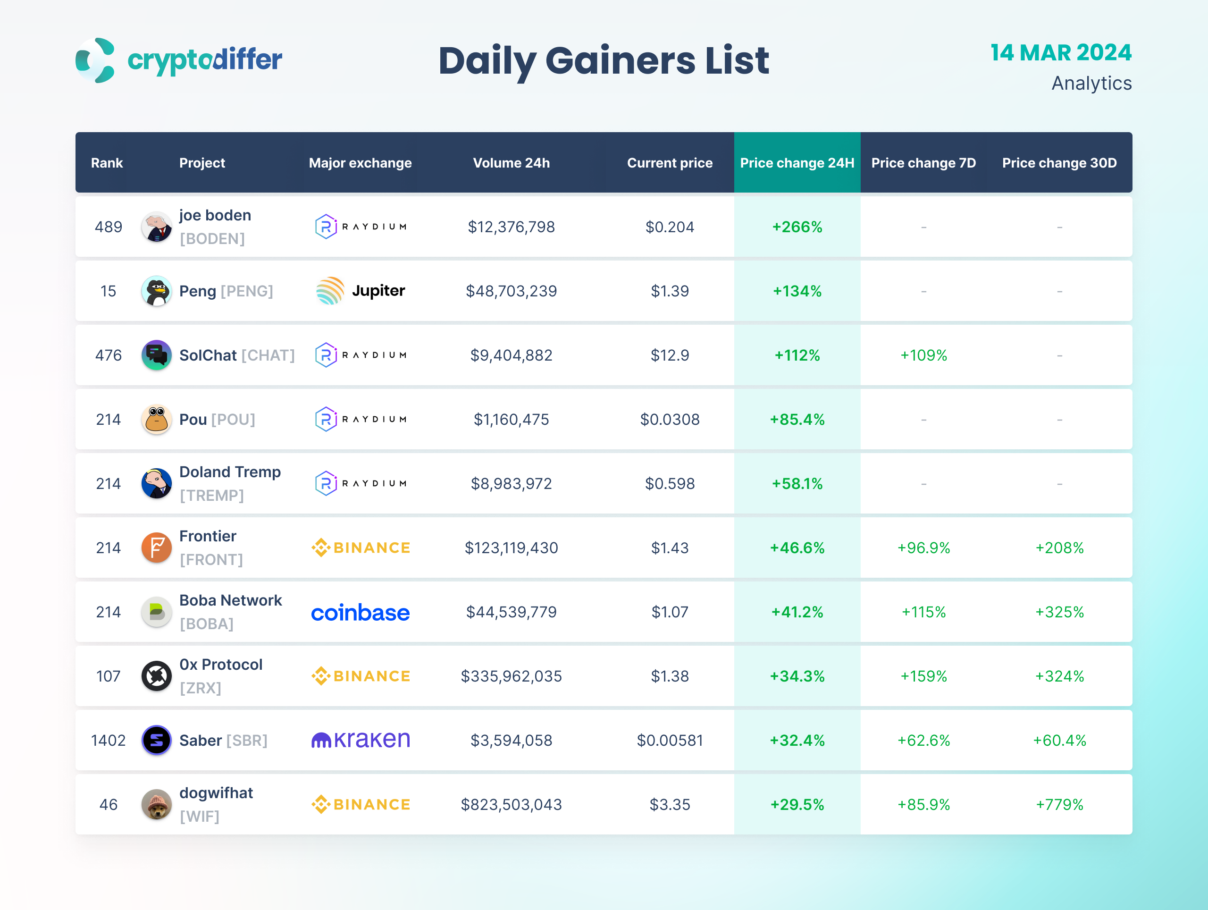This screenshot has width=1208, height=910.
Task: Click the Price change 30D header
Action: (x=1059, y=163)
